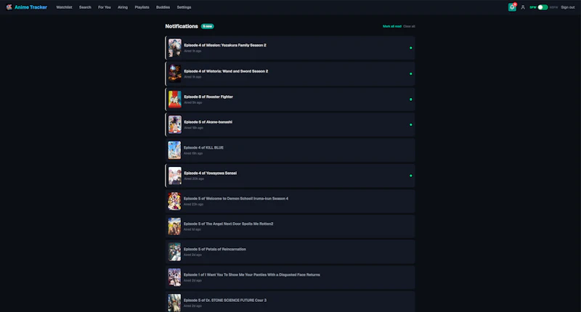Click the Anime Tracker logo icon

pyautogui.click(x=9, y=7)
